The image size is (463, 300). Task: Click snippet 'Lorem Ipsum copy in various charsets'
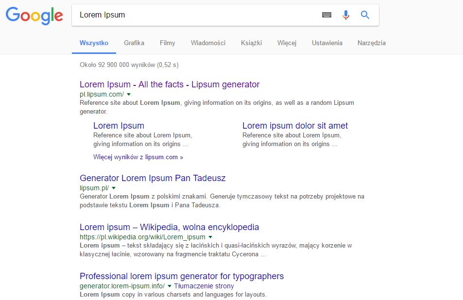pos(173,294)
